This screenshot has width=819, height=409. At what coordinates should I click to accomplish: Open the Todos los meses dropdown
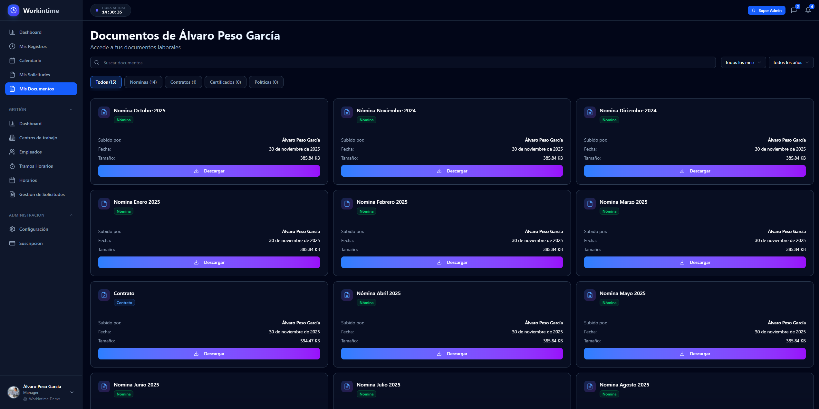click(x=743, y=62)
